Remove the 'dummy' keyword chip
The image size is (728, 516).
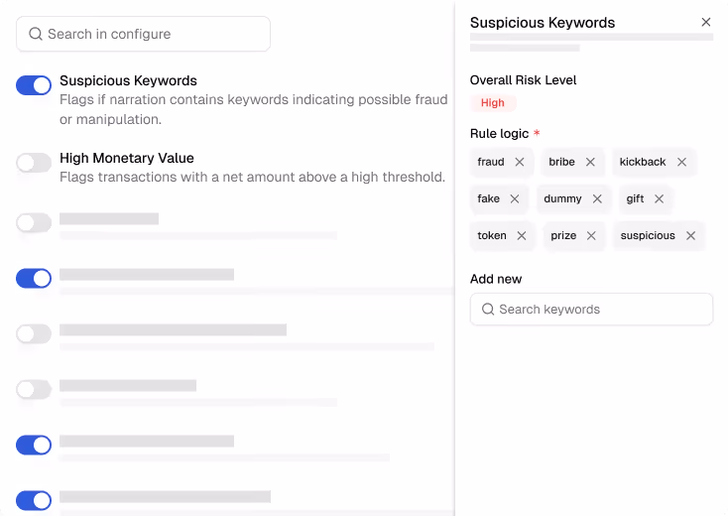[597, 198]
